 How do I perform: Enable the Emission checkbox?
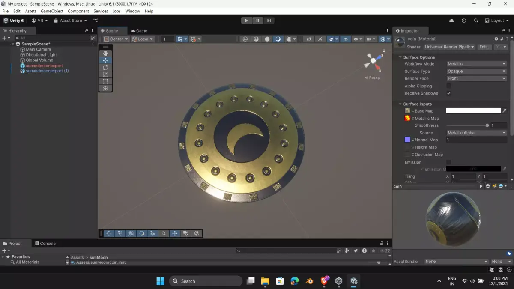point(449,162)
